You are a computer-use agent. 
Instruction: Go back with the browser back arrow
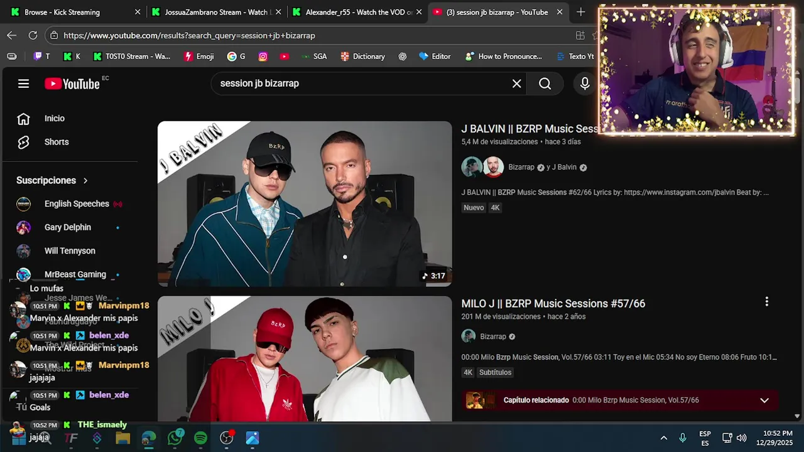[11, 36]
